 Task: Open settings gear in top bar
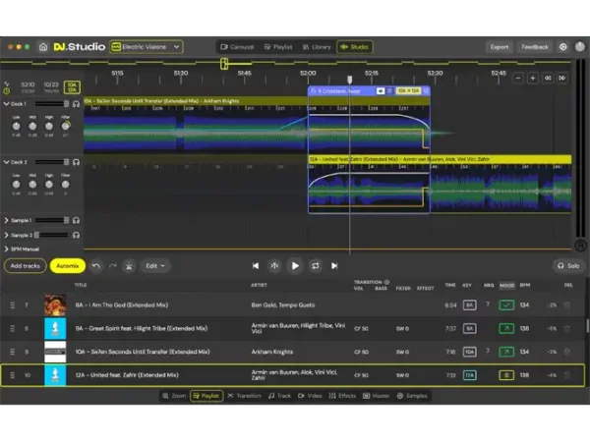[562, 47]
